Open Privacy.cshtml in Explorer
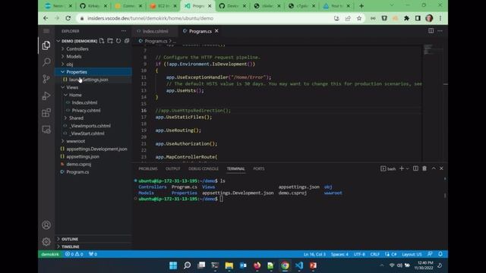The width and height of the screenshot is (486, 273). pos(86,111)
